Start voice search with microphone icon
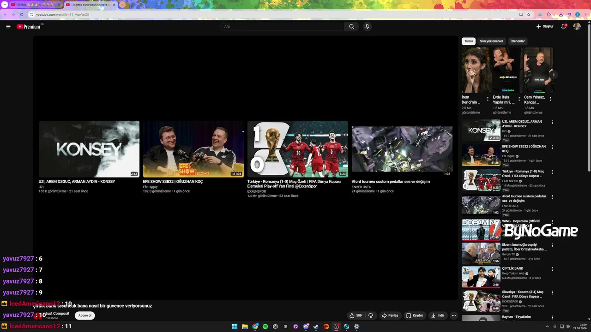The image size is (591, 332). [x=367, y=27]
